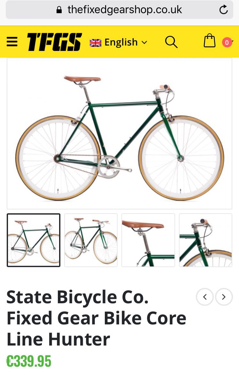Viewport: 239px width, 382px height.
Task: Click the State Bicycle Co. product title
Action: coord(96,318)
